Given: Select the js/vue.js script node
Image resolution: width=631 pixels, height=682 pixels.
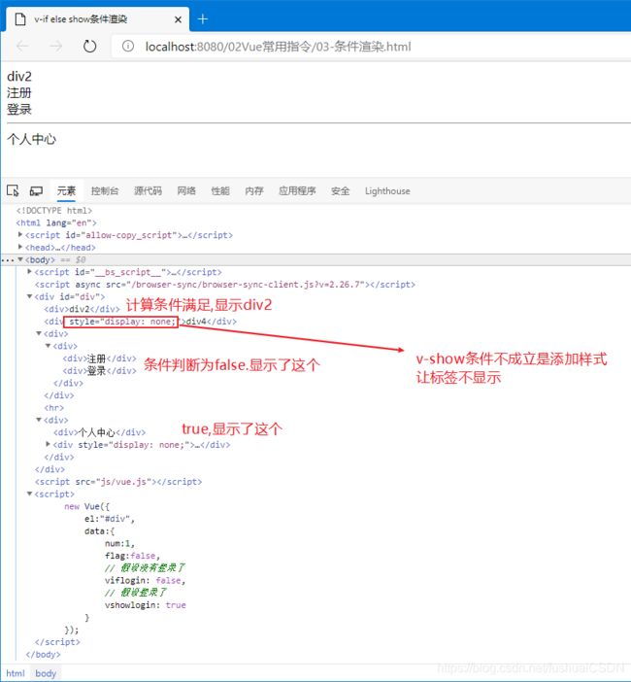Looking at the screenshot, I should [118, 482].
